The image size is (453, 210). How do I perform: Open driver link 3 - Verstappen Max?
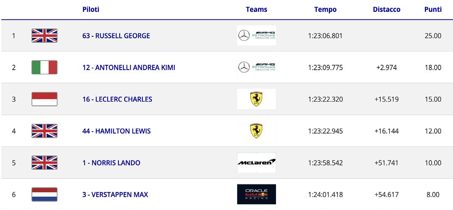115,195
